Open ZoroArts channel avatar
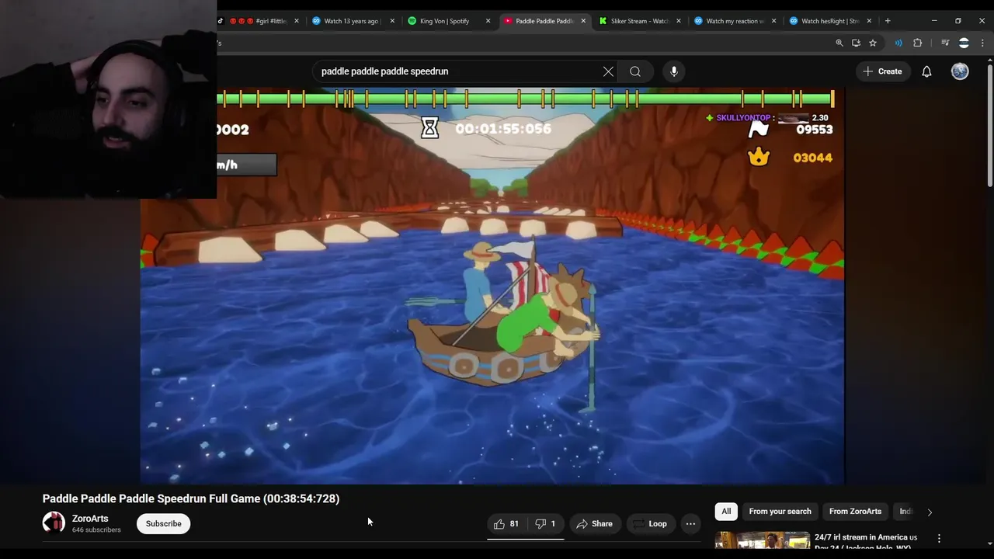The width and height of the screenshot is (994, 559). pos(54,523)
